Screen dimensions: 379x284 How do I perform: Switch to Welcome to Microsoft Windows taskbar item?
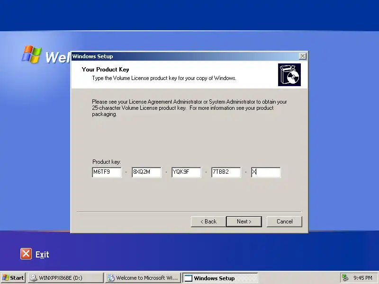pos(143,278)
